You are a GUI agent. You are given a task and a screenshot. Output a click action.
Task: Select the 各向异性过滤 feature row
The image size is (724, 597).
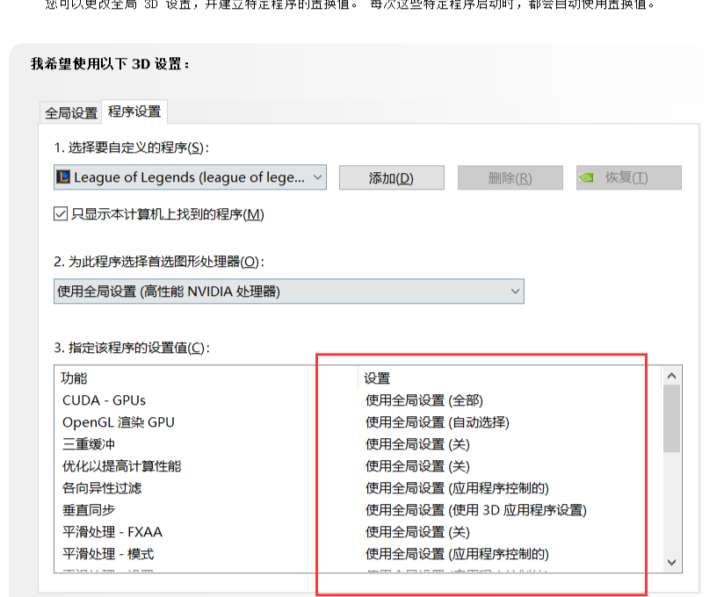point(358,488)
